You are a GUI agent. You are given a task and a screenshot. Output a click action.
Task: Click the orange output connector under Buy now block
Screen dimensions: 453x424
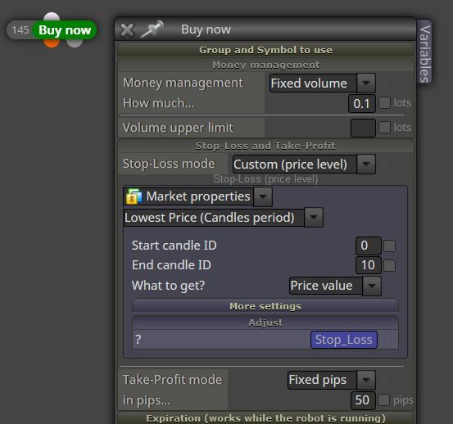point(52,43)
